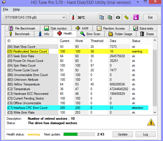The height and width of the screenshot is (141, 163).
Task: Click the 'warning' status in the yellow row
Action: 137,51
